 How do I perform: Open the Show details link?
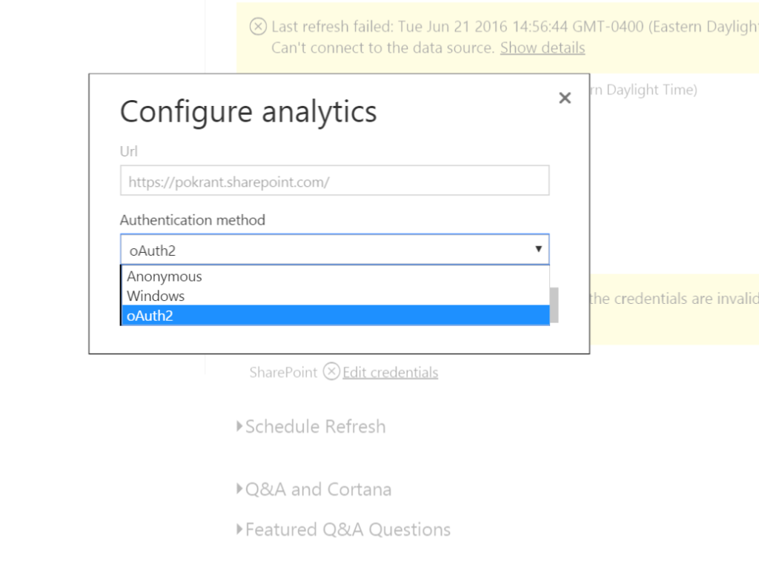[x=543, y=47]
